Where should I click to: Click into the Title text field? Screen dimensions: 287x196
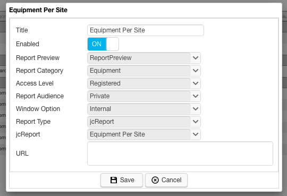(x=146, y=30)
